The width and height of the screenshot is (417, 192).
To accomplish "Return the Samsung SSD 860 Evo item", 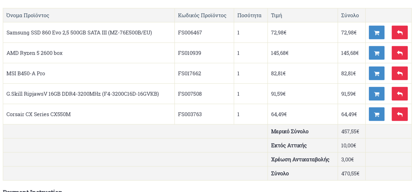I will (400, 33).
